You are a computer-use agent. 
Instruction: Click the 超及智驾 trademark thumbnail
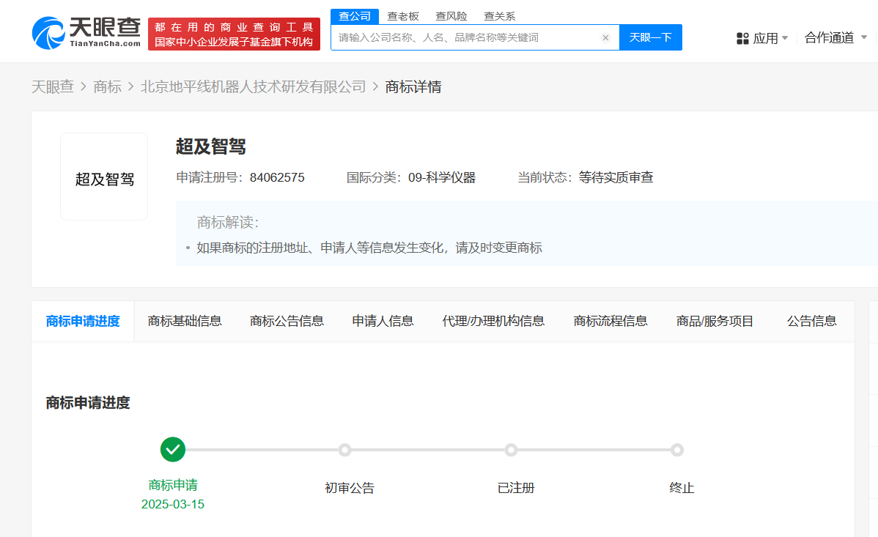click(x=104, y=177)
